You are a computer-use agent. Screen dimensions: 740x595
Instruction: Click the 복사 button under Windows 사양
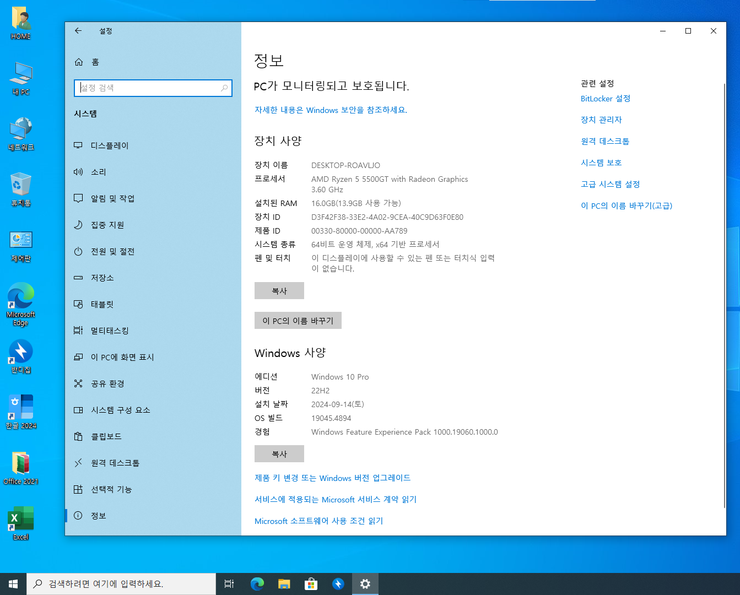[x=279, y=454]
